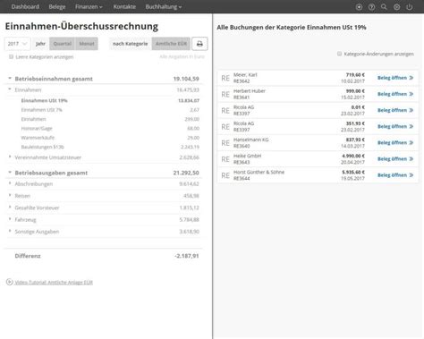Image resolution: width=424 pixels, height=339 pixels.
Task: Click RE icon of Heike GmbH row
Action: pyautogui.click(x=225, y=159)
